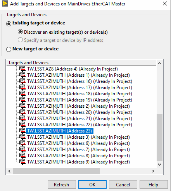
Task: Confirm the selection with the OK button
Action: pos(92,184)
